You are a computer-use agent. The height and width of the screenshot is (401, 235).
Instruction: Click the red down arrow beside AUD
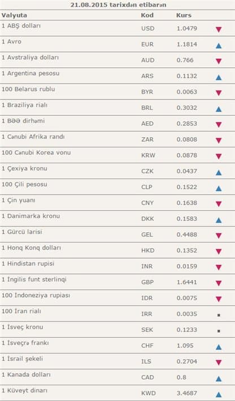[x=219, y=61]
